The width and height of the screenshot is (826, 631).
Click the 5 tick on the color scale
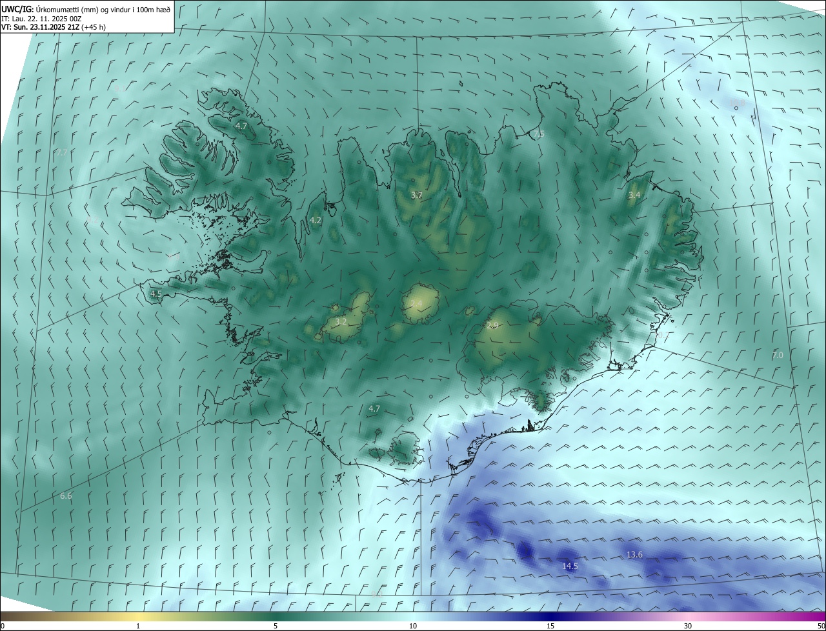276,626
